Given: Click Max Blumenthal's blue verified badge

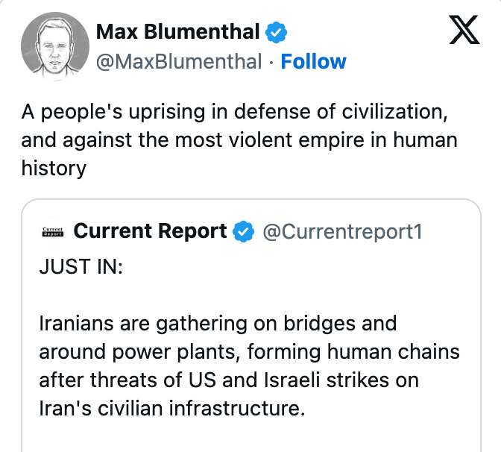Looking at the screenshot, I should coord(278,32).
